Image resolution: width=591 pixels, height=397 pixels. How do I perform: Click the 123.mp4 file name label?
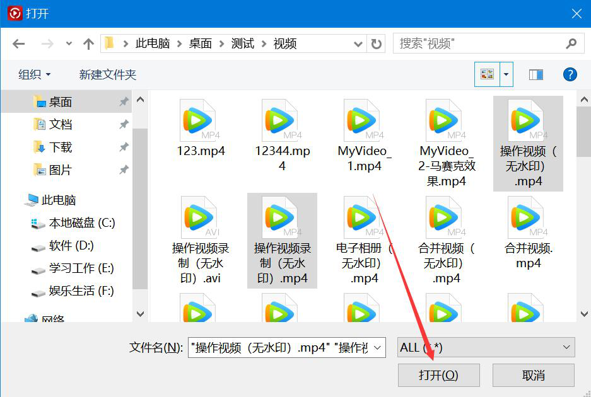pos(201,151)
